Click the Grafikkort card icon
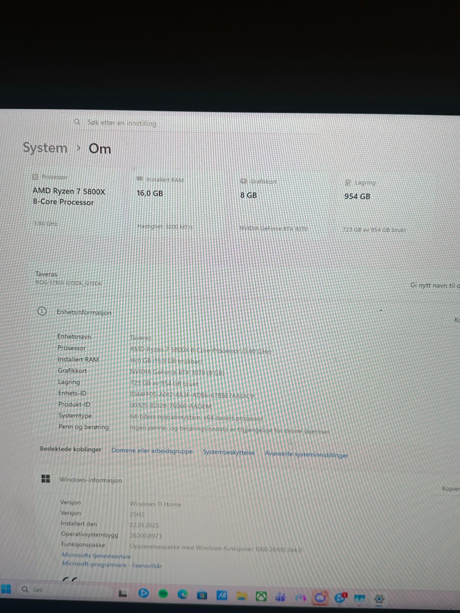 coord(243,181)
